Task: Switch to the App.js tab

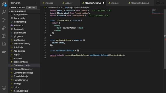Action: (68, 3)
